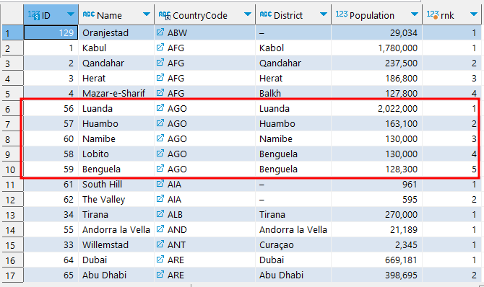484x287 pixels.
Task: Select the Curaçao district cell
Action: 293,244
